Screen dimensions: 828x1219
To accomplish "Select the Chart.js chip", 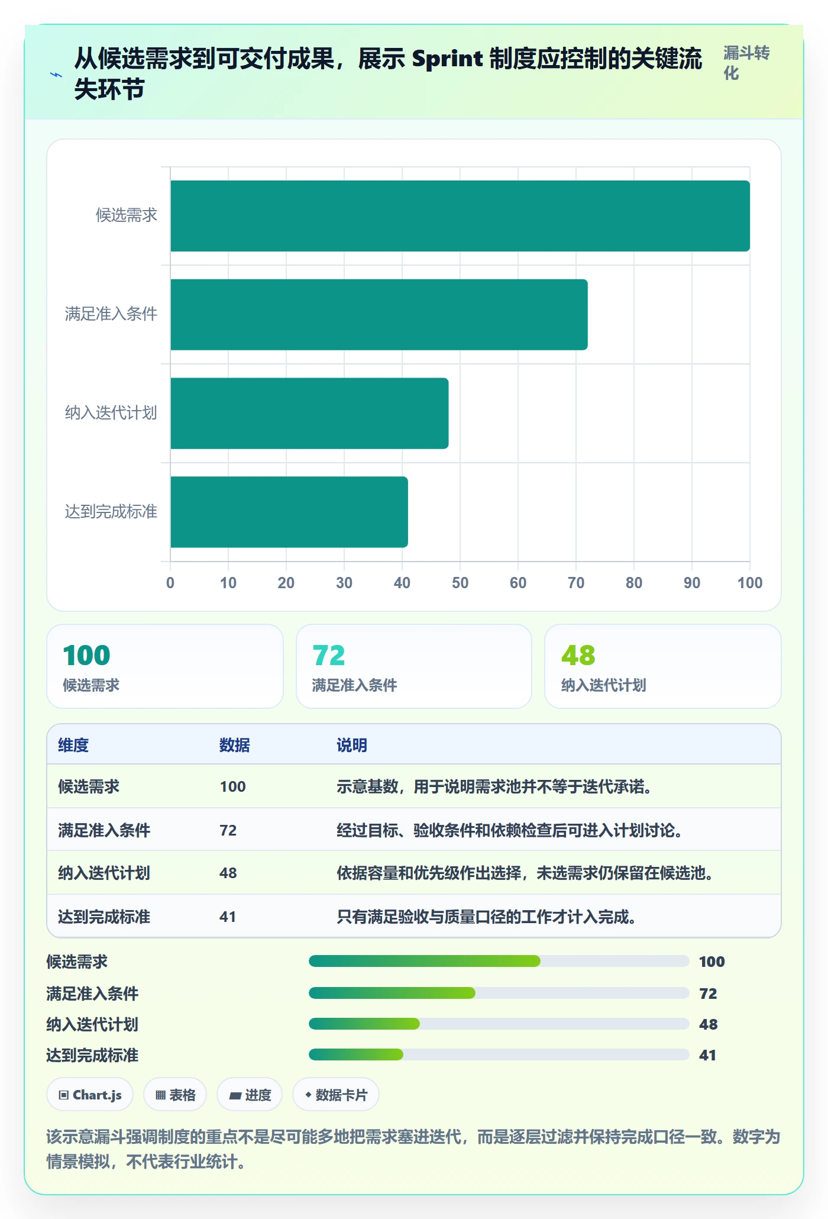I will click(90, 1095).
